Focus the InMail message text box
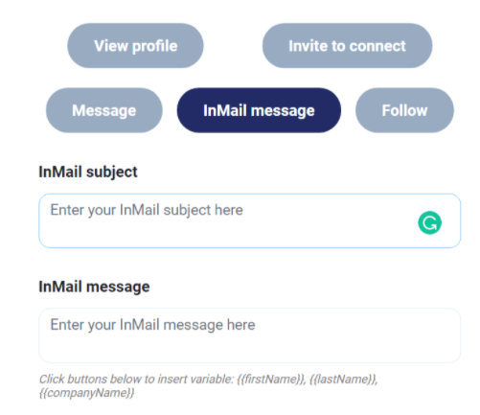The image size is (480, 415). point(249,335)
